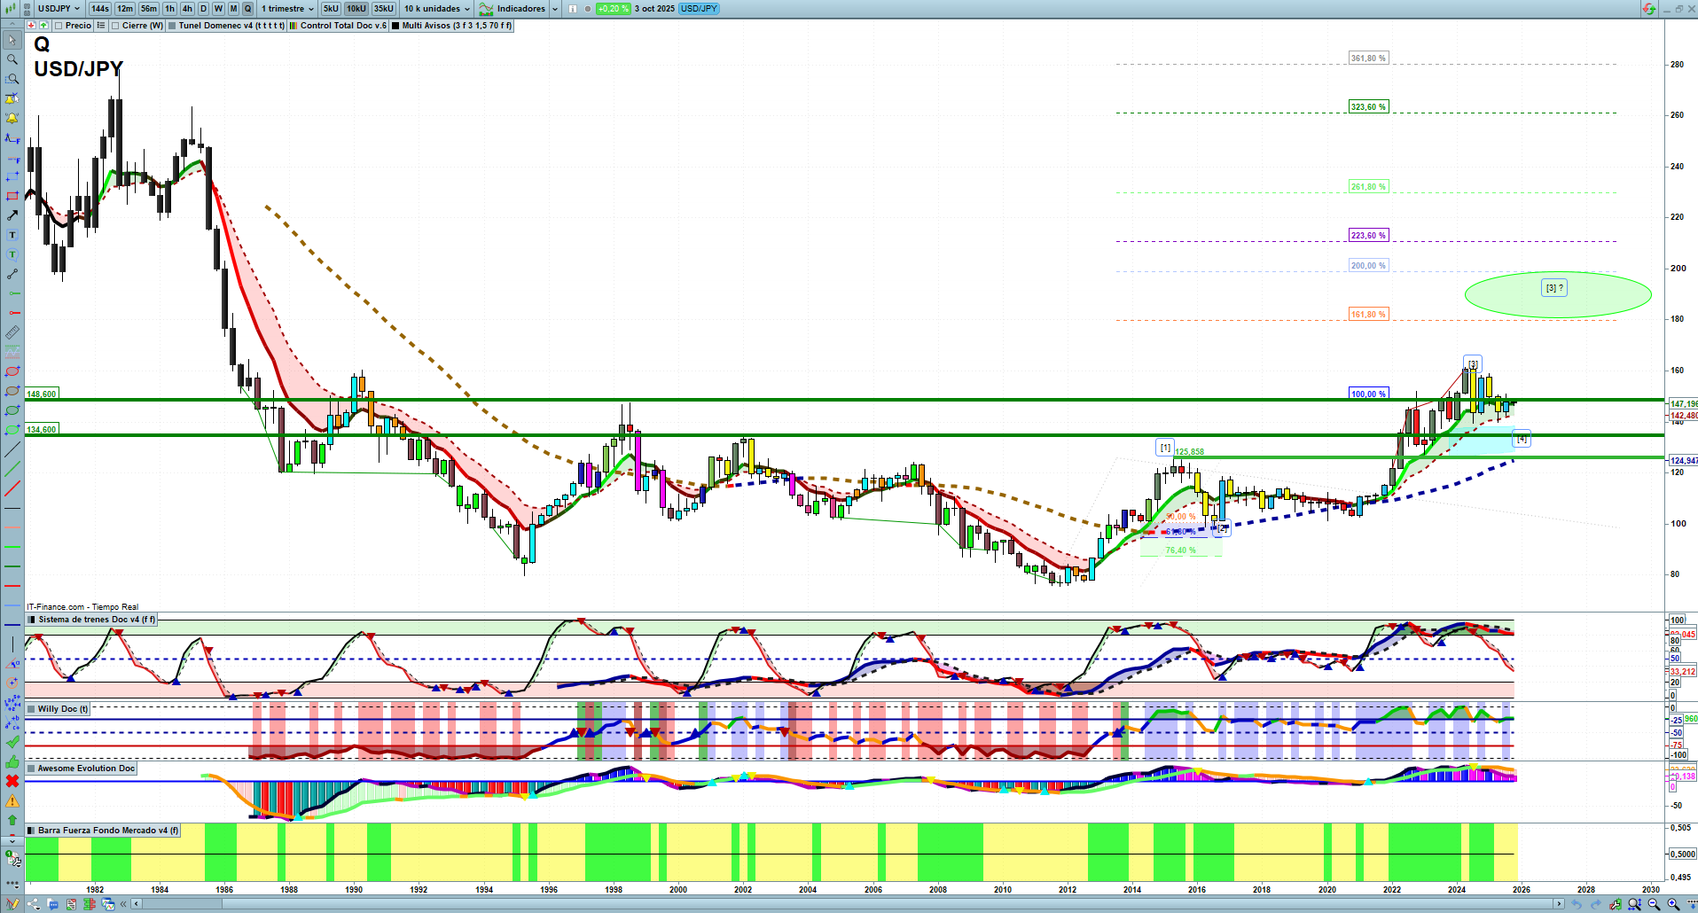Toggle the Willy Doc panel label
Viewport: 1698px width, 913px height.
pos(58,709)
